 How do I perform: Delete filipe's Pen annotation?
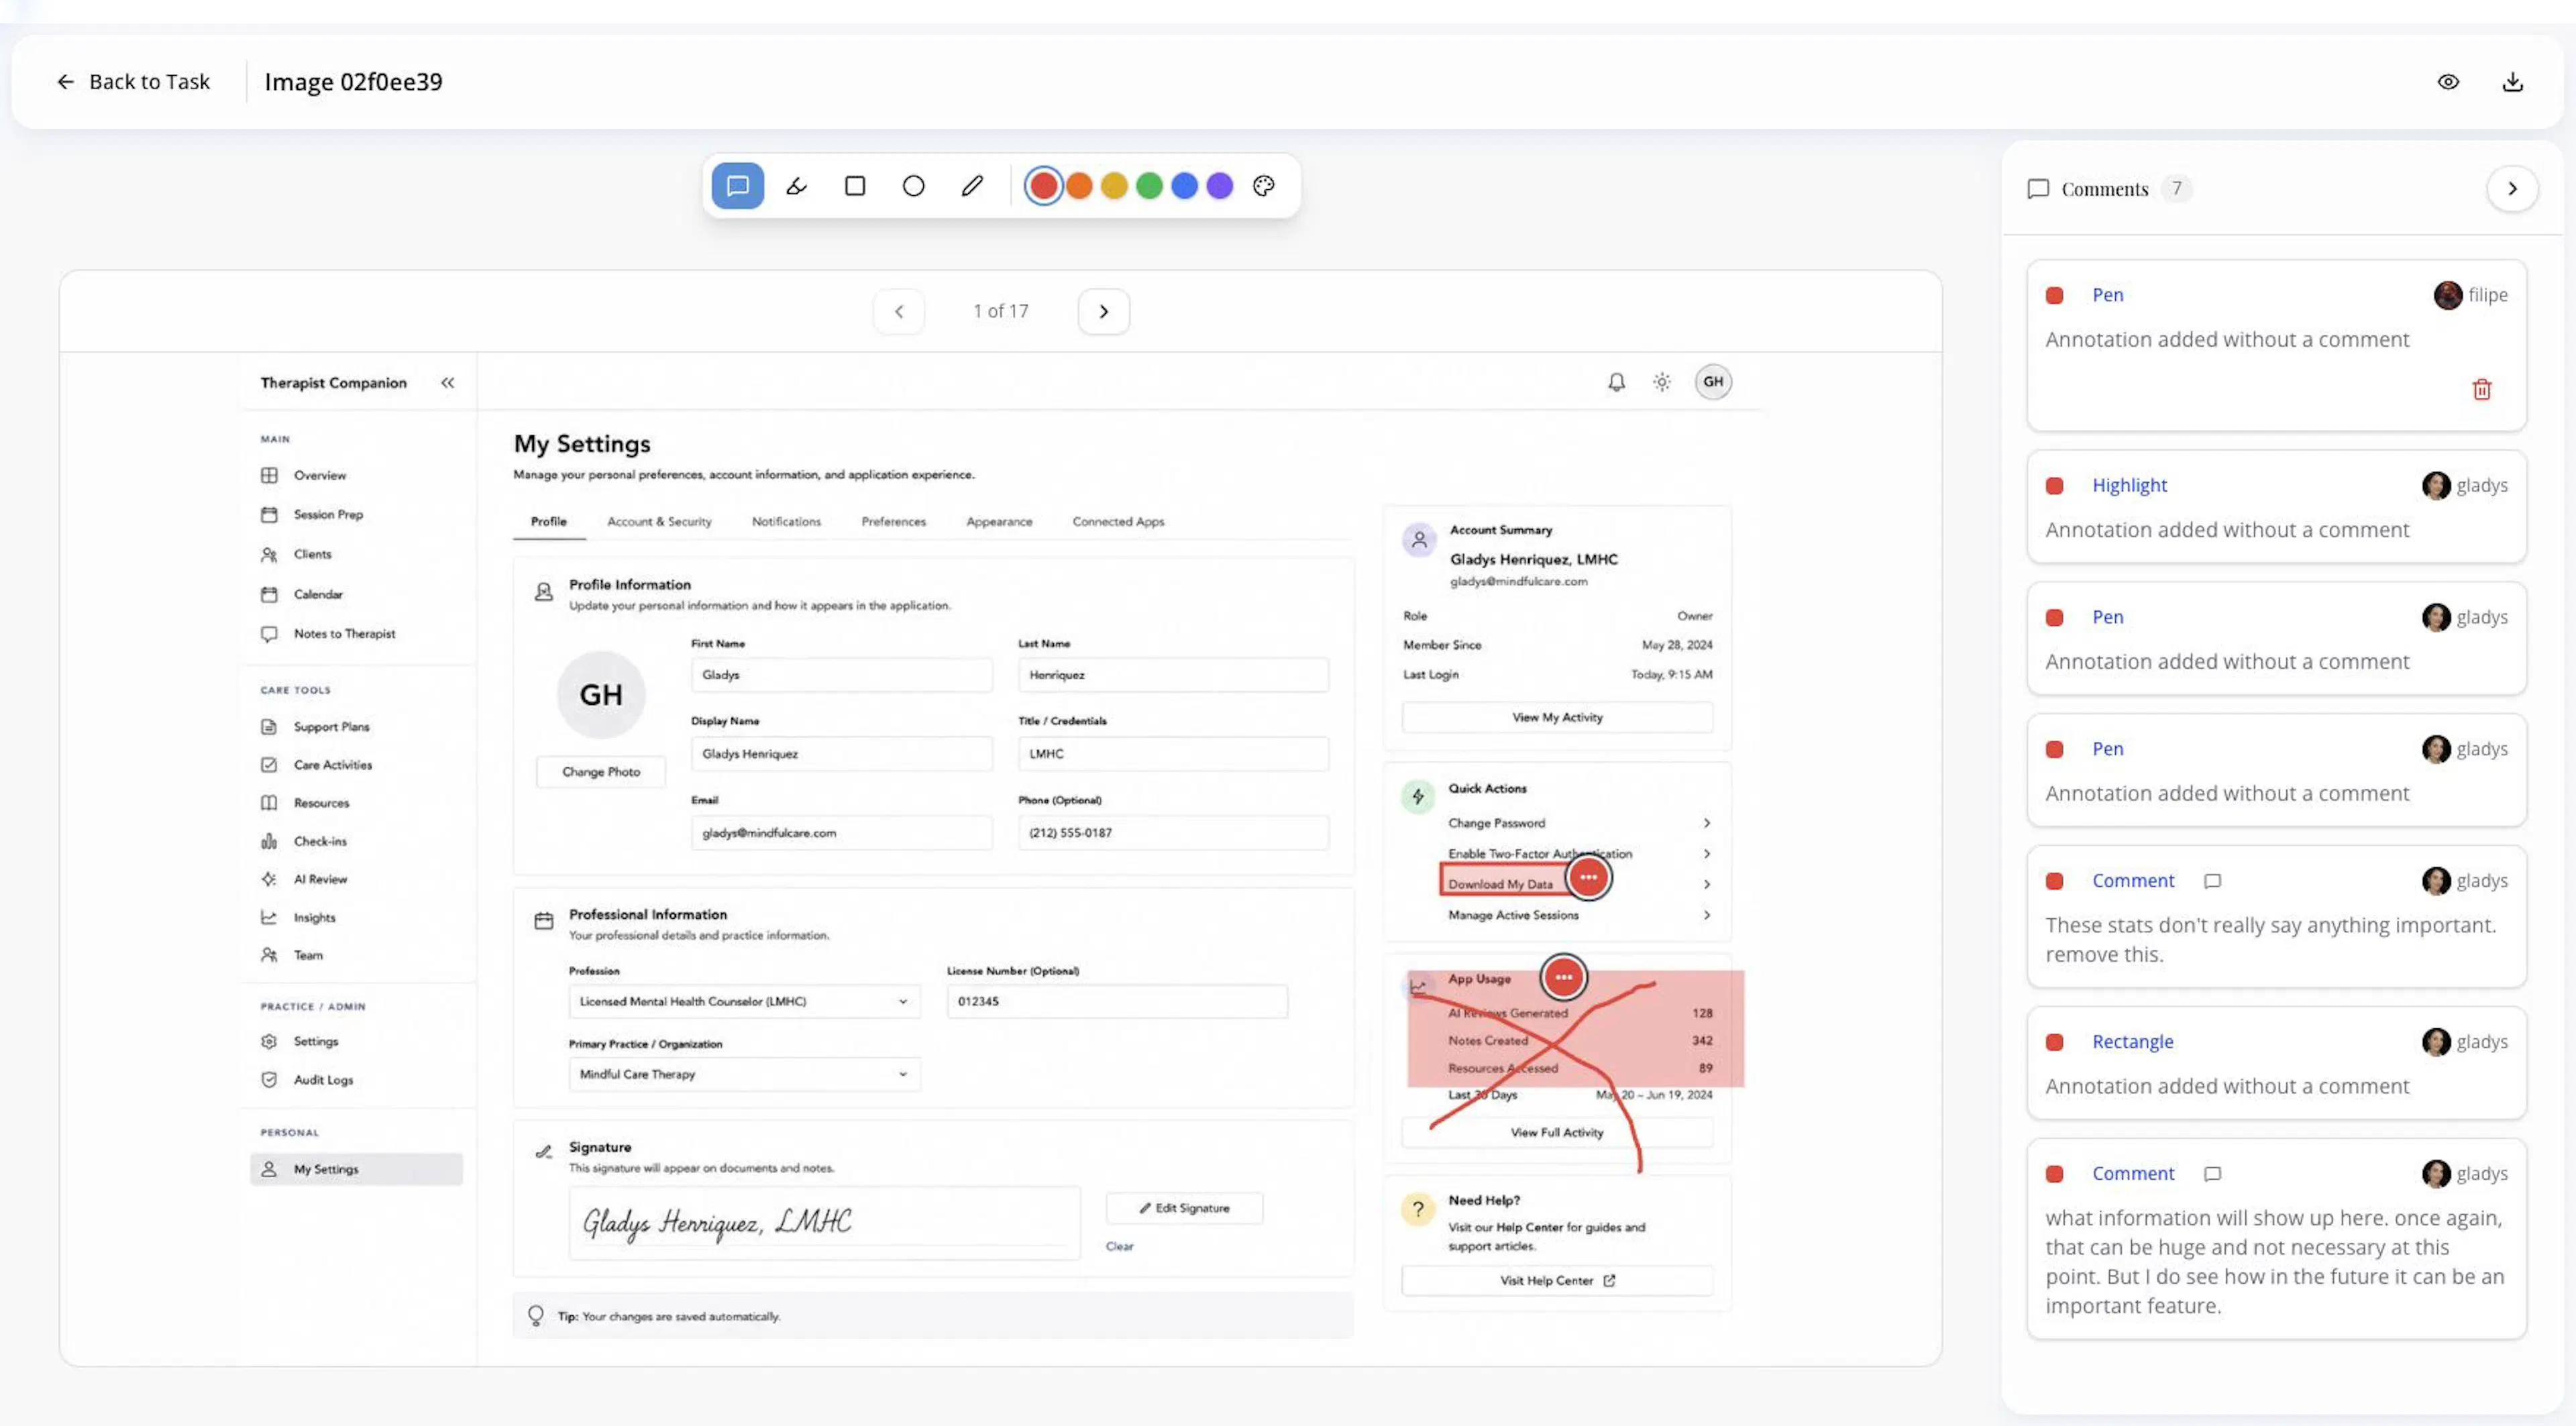pyautogui.click(x=2481, y=390)
